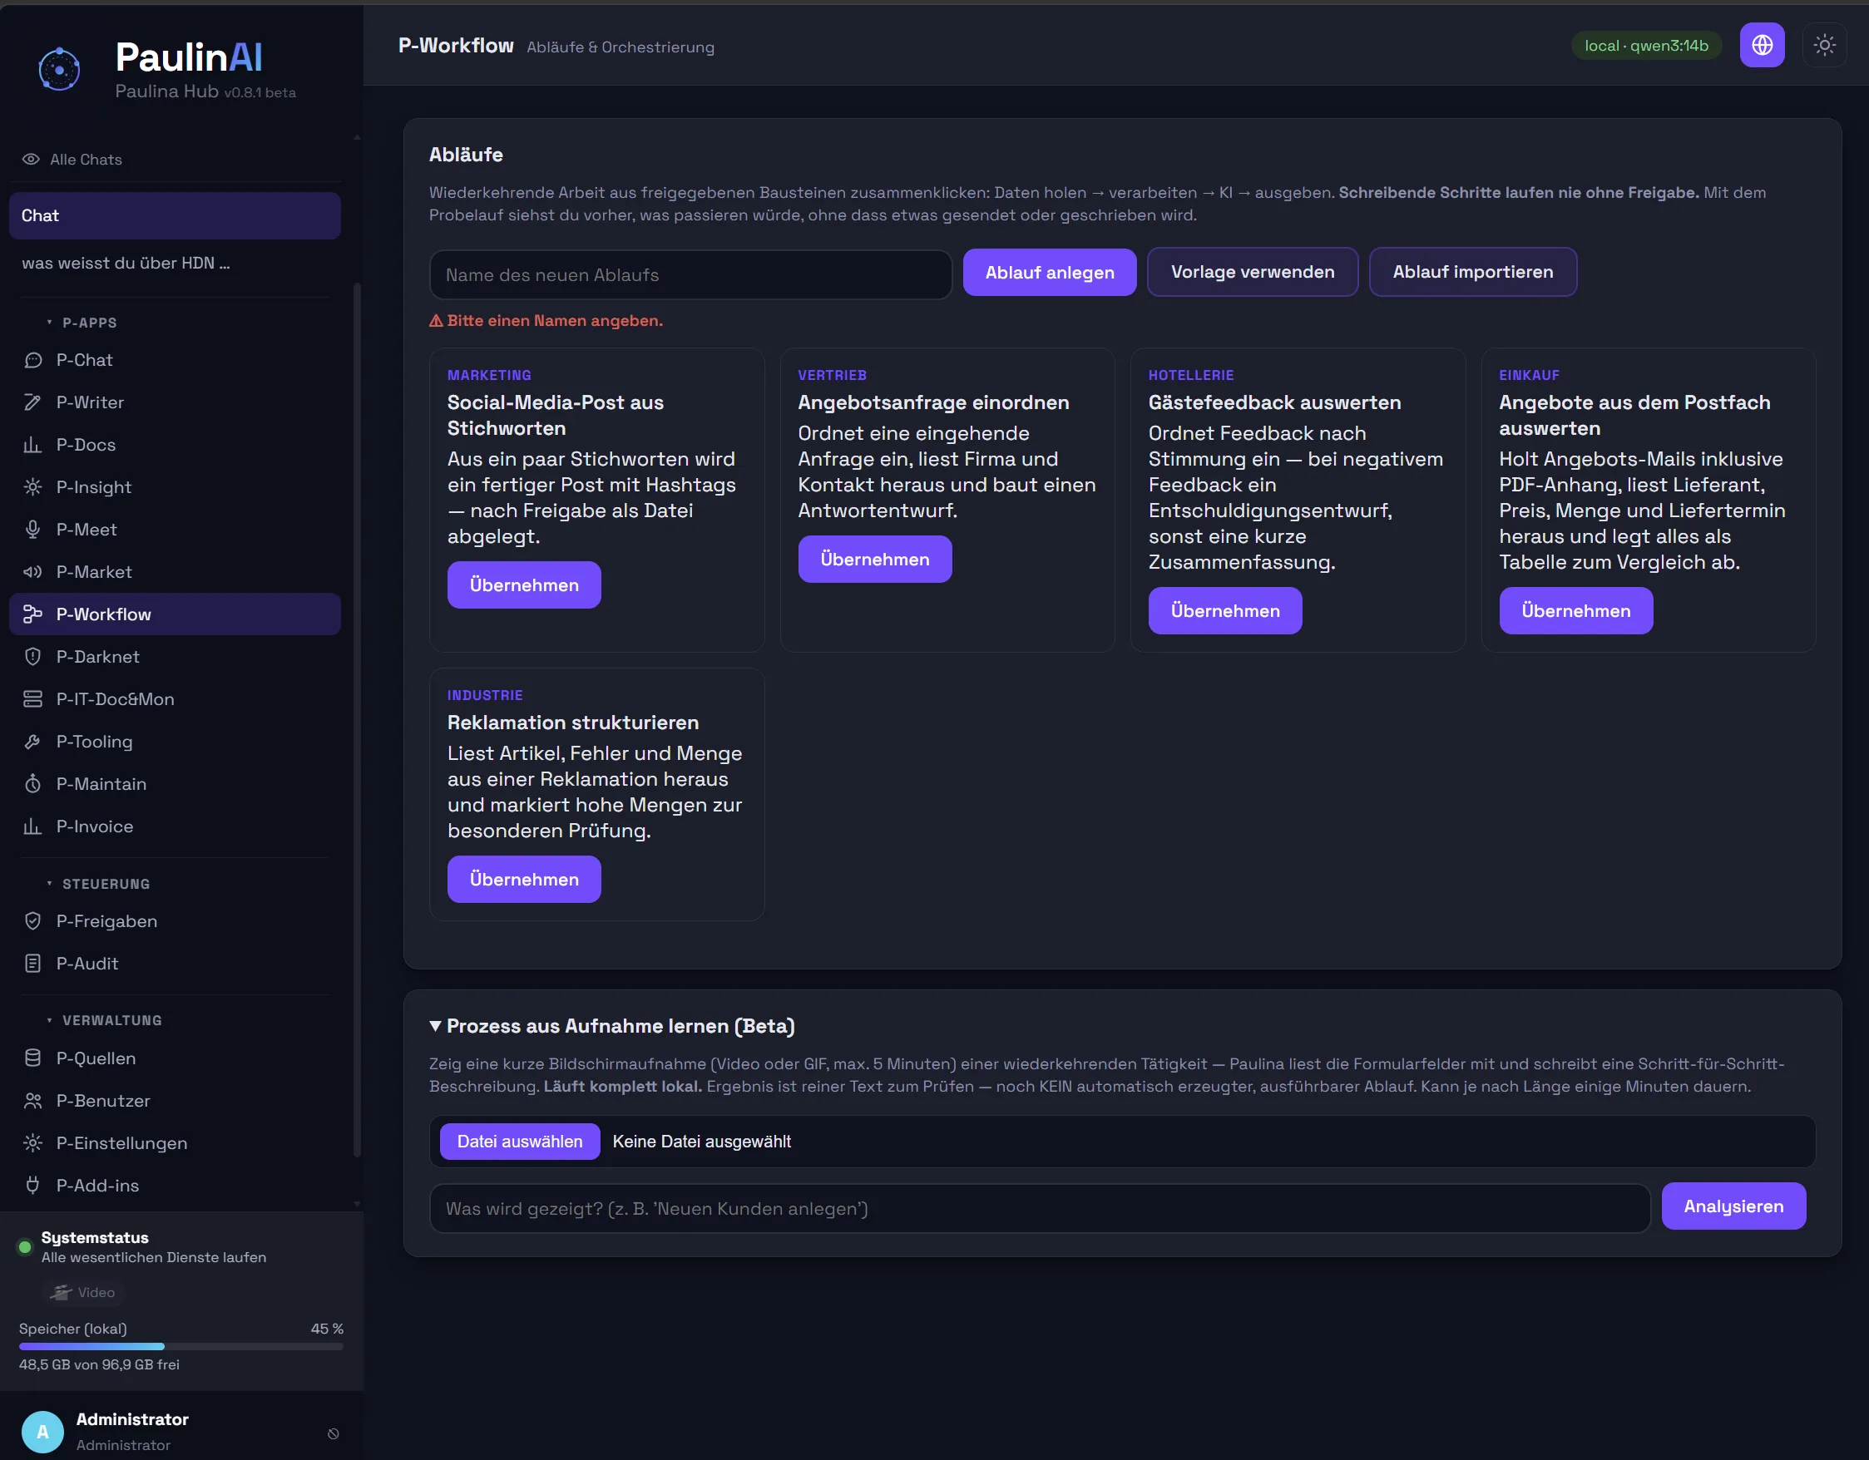Screen dimensions: 1869x1460
Task: Click Datei auswählen button
Action: tap(520, 1142)
